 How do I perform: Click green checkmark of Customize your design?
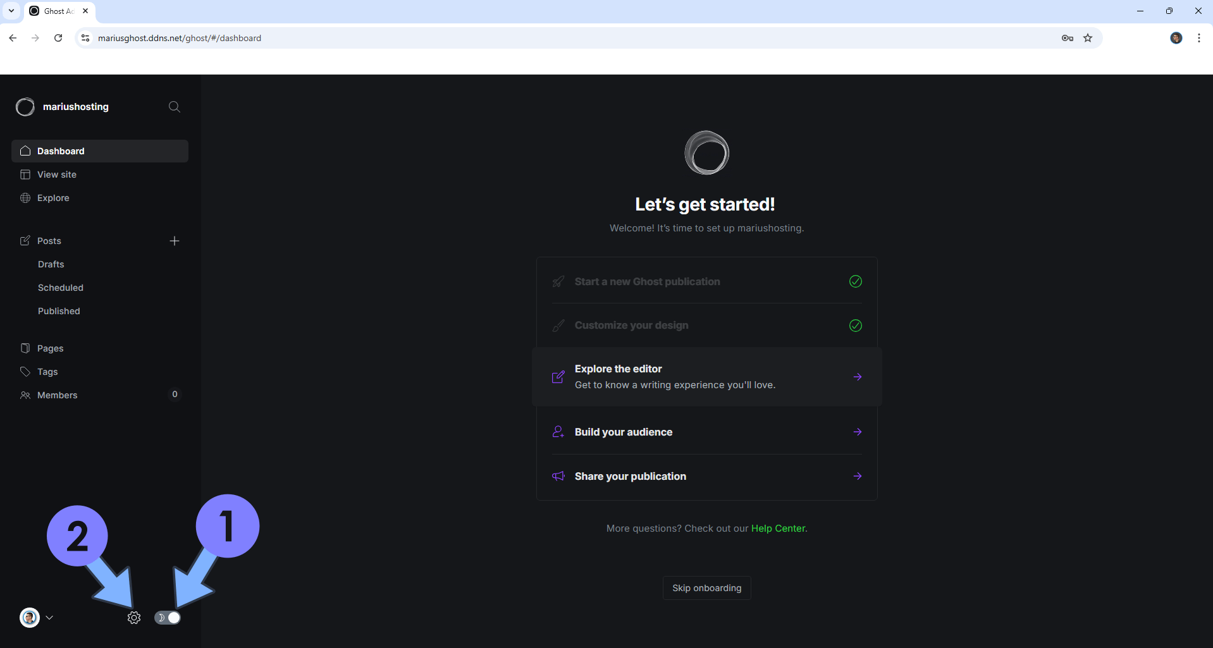(x=856, y=326)
